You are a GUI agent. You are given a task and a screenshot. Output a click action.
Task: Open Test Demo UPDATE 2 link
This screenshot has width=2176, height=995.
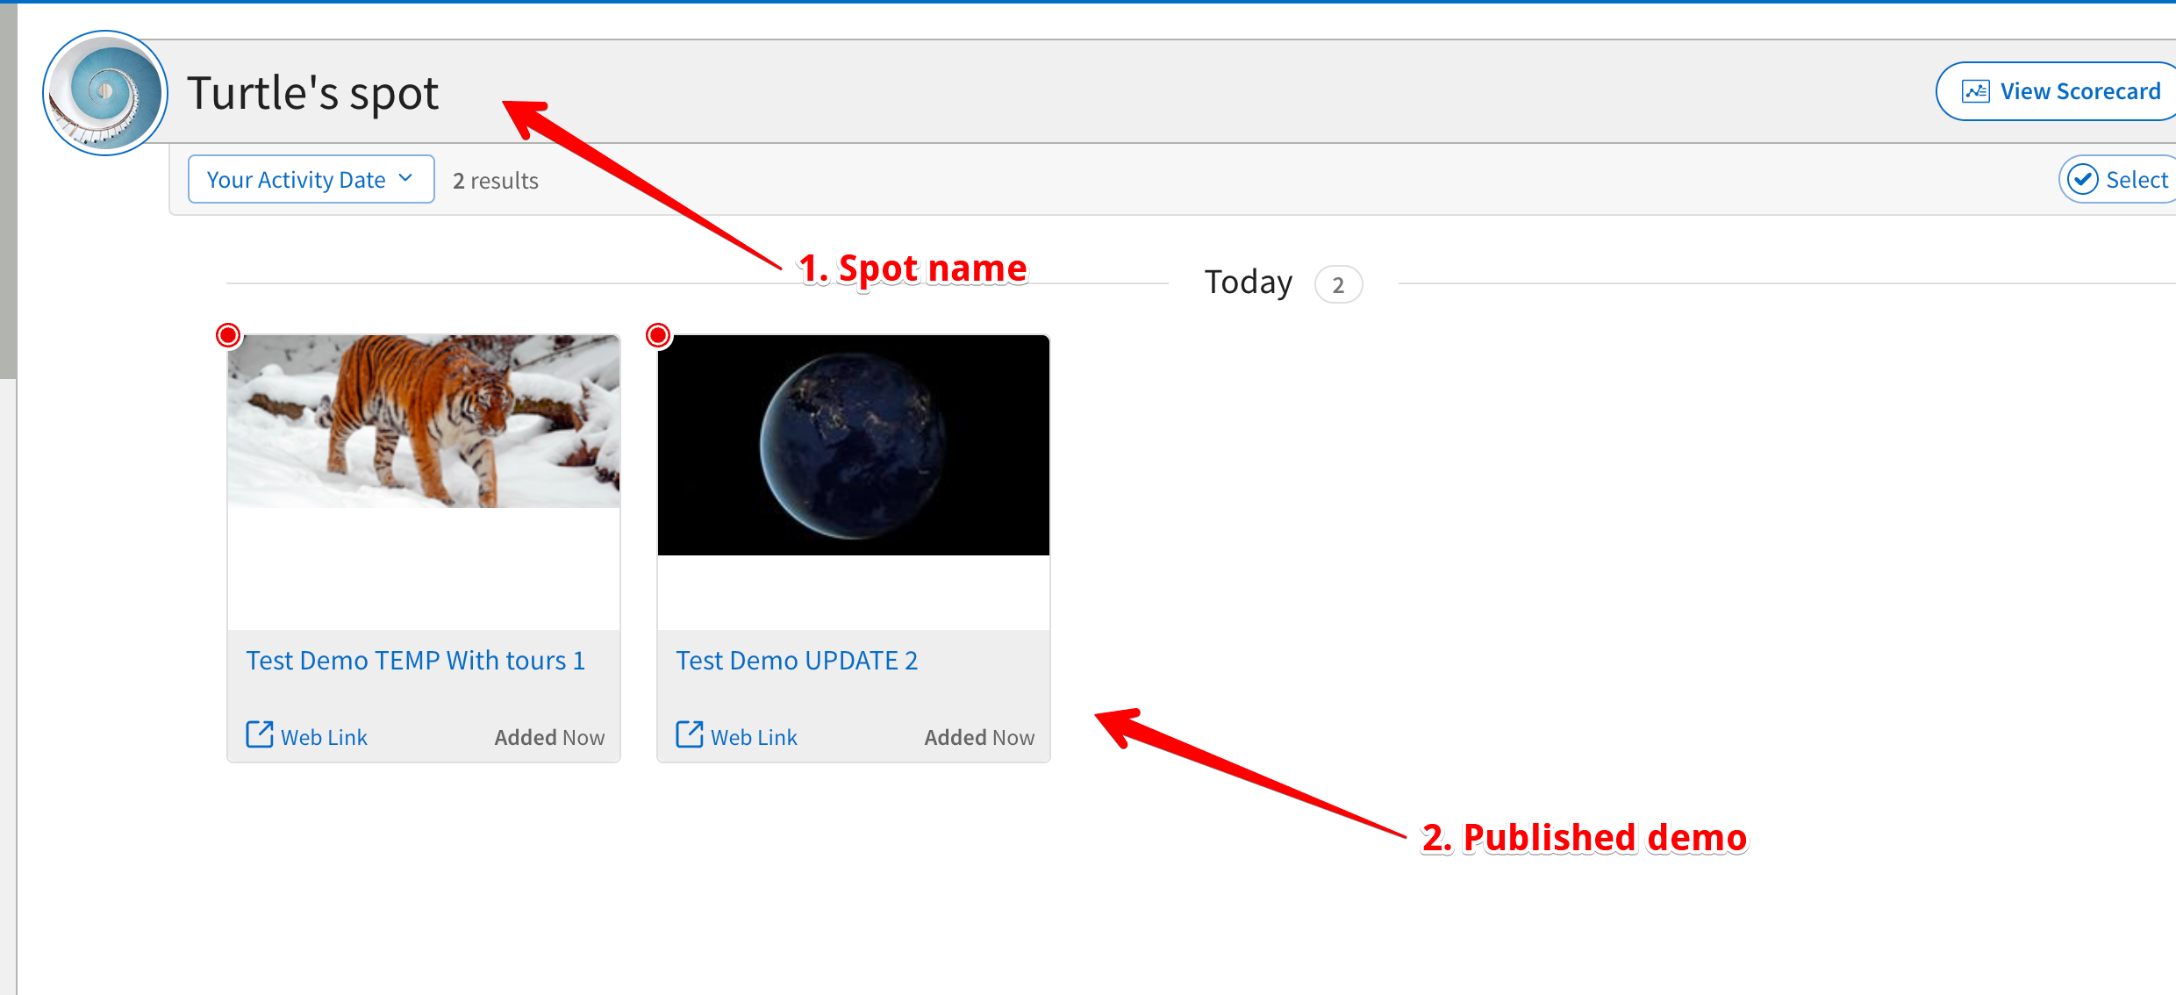coord(797,660)
